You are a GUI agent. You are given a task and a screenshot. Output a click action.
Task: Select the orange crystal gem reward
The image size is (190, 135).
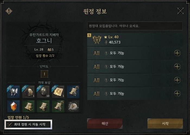coord(14,107)
